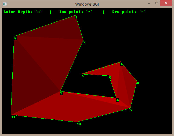The height and width of the screenshot is (136, 174).
Task: Minimize the Windows BGI window
Action: pos(149,3)
